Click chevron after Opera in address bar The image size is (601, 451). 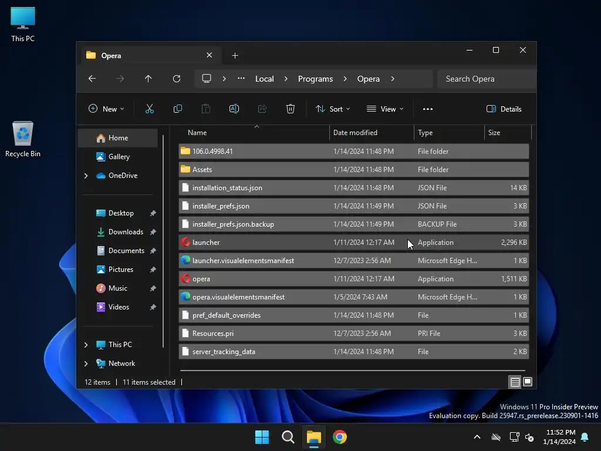pos(393,79)
